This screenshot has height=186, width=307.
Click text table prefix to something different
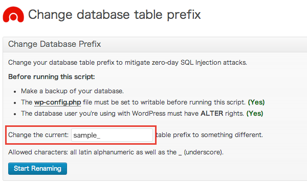tap(209, 135)
